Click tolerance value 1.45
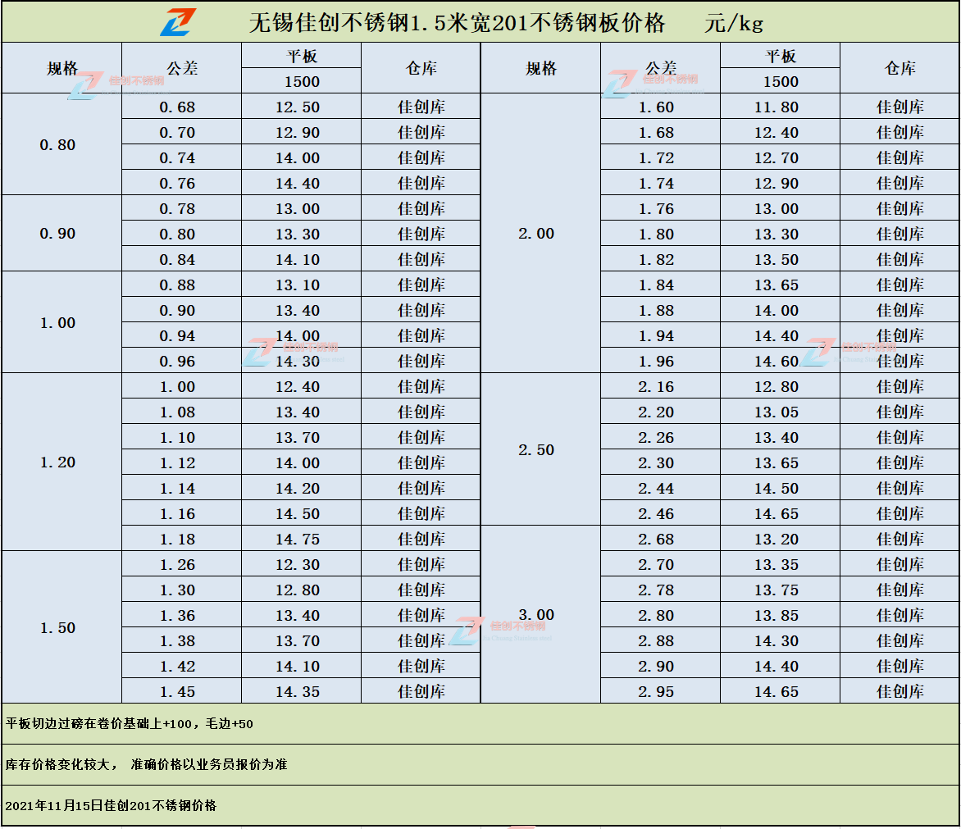Viewport: 961px width, 829px height. tap(177, 692)
